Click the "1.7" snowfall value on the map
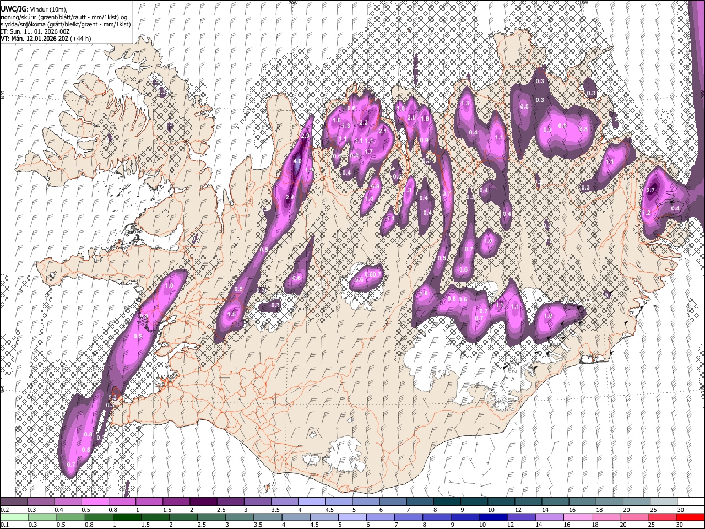Viewport: 705px width, 529px height. click(368, 152)
